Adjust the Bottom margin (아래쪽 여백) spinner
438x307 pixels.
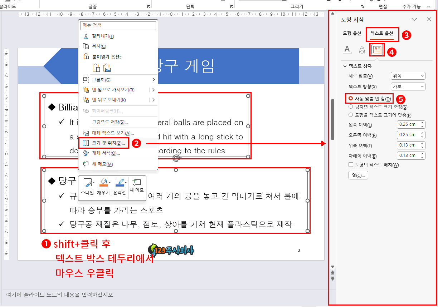(x=423, y=155)
